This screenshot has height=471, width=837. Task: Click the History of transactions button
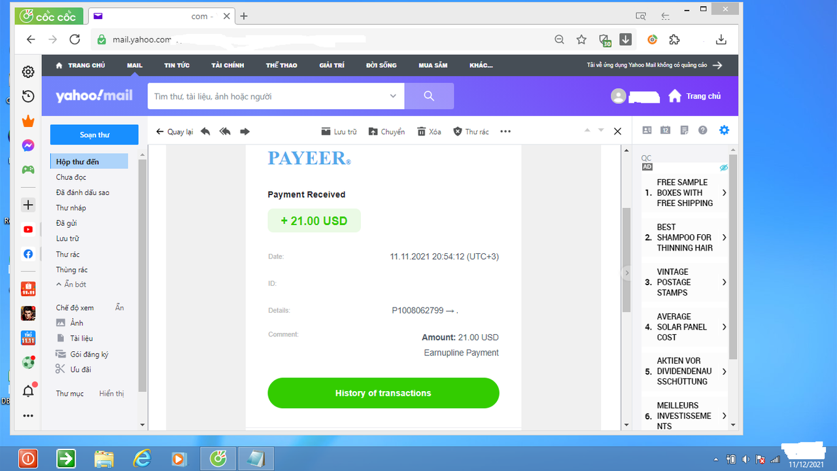pos(383,393)
